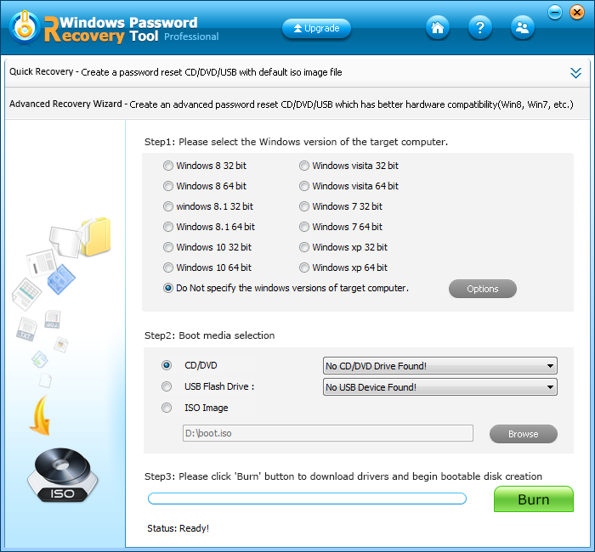595x552 pixels.
Task: Click the D:\boot.iso path field
Action: [327, 434]
